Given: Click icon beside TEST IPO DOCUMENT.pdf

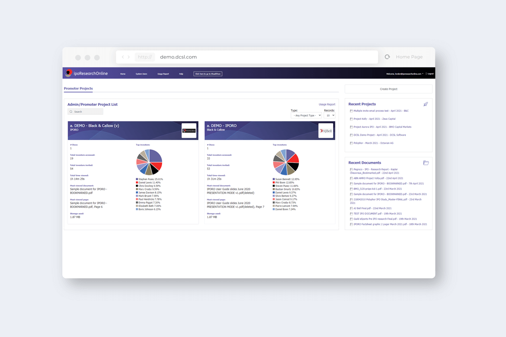Looking at the screenshot, I should 351,214.
